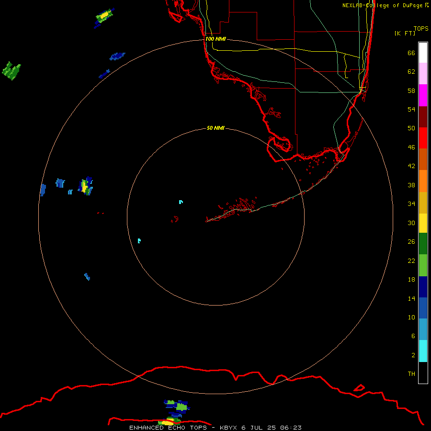Click the medium blue legend swatch
The height and width of the screenshot is (431, 431).
423,308
